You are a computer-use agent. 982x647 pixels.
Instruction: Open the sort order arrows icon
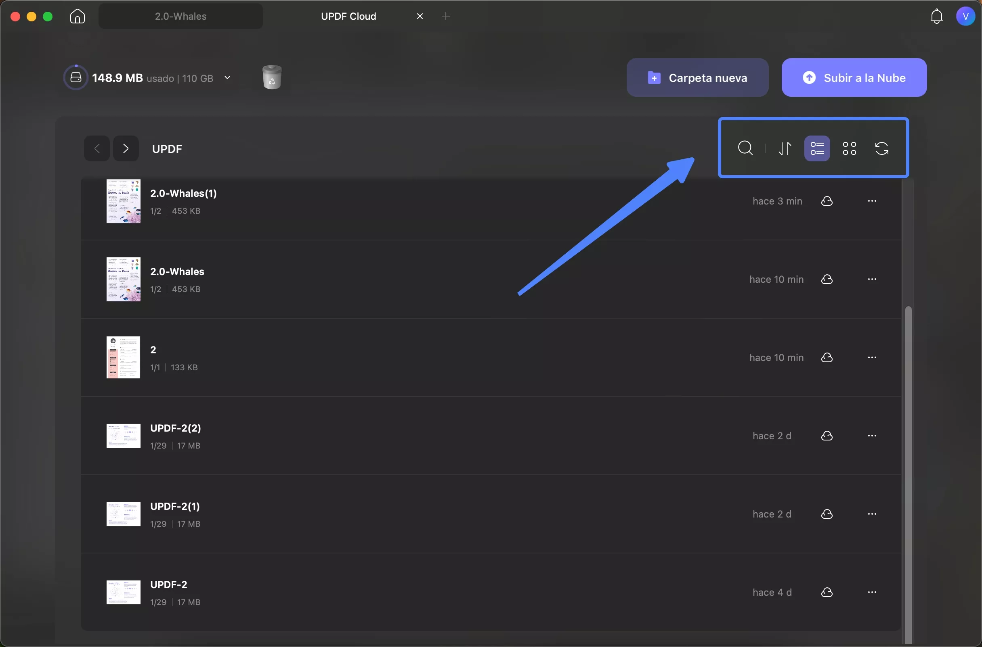785,148
